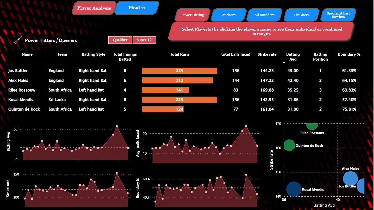Select the Finishers category

click(301, 15)
